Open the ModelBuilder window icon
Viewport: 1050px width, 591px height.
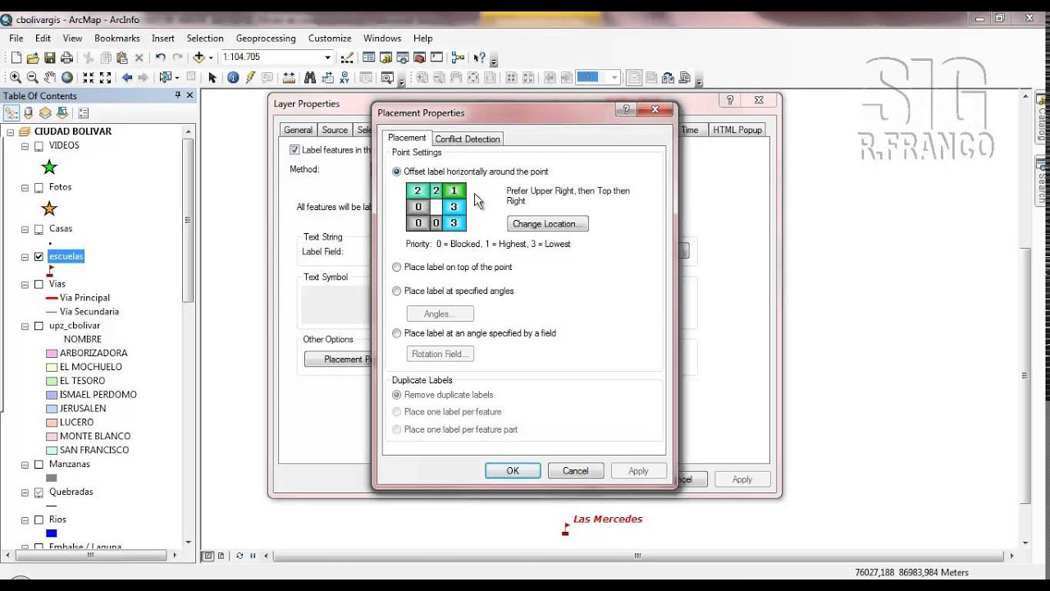(458, 57)
